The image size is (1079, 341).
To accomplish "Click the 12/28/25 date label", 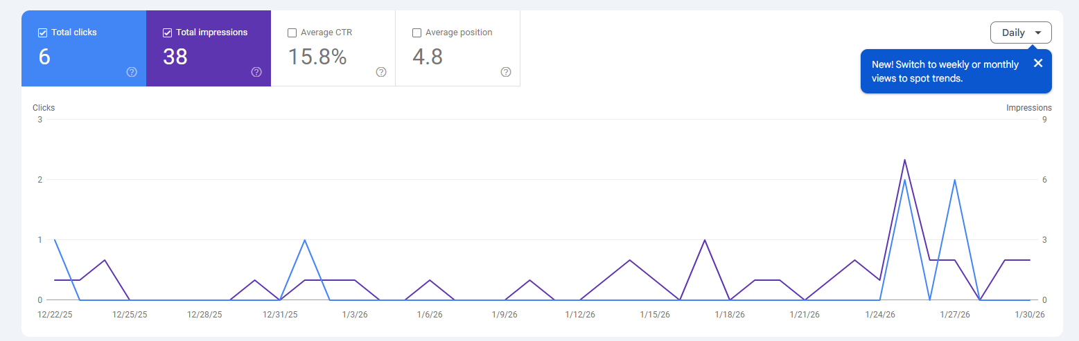I will (204, 315).
